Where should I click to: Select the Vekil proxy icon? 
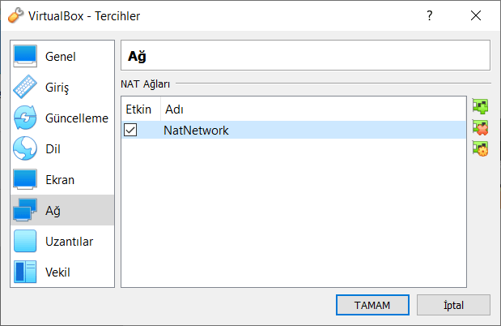coord(26,272)
